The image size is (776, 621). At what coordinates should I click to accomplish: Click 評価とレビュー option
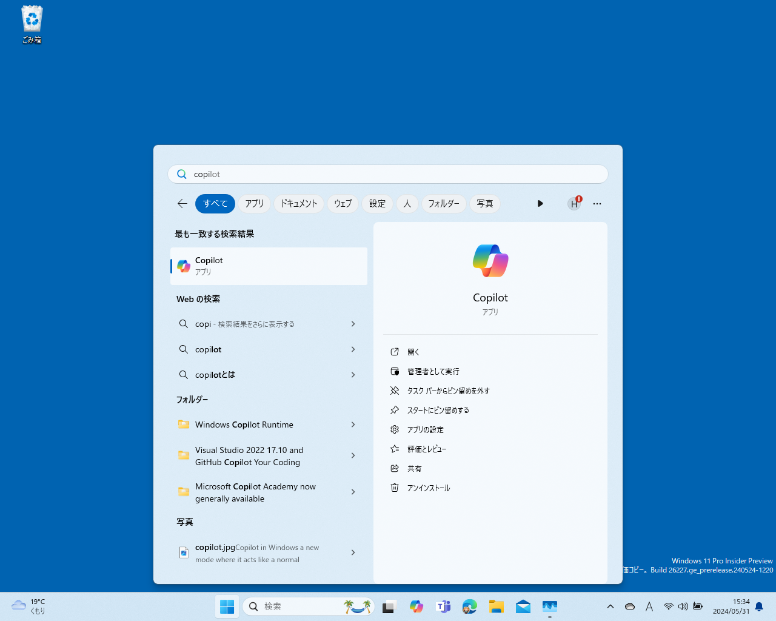coord(490,449)
